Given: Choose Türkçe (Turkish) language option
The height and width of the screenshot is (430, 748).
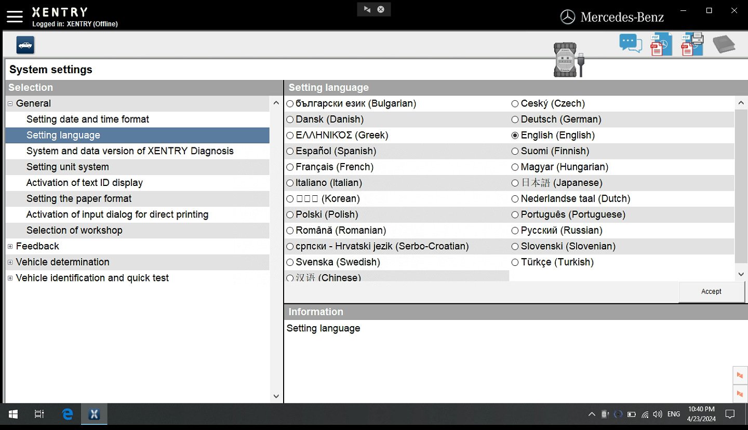Looking at the screenshot, I should tap(552, 262).
